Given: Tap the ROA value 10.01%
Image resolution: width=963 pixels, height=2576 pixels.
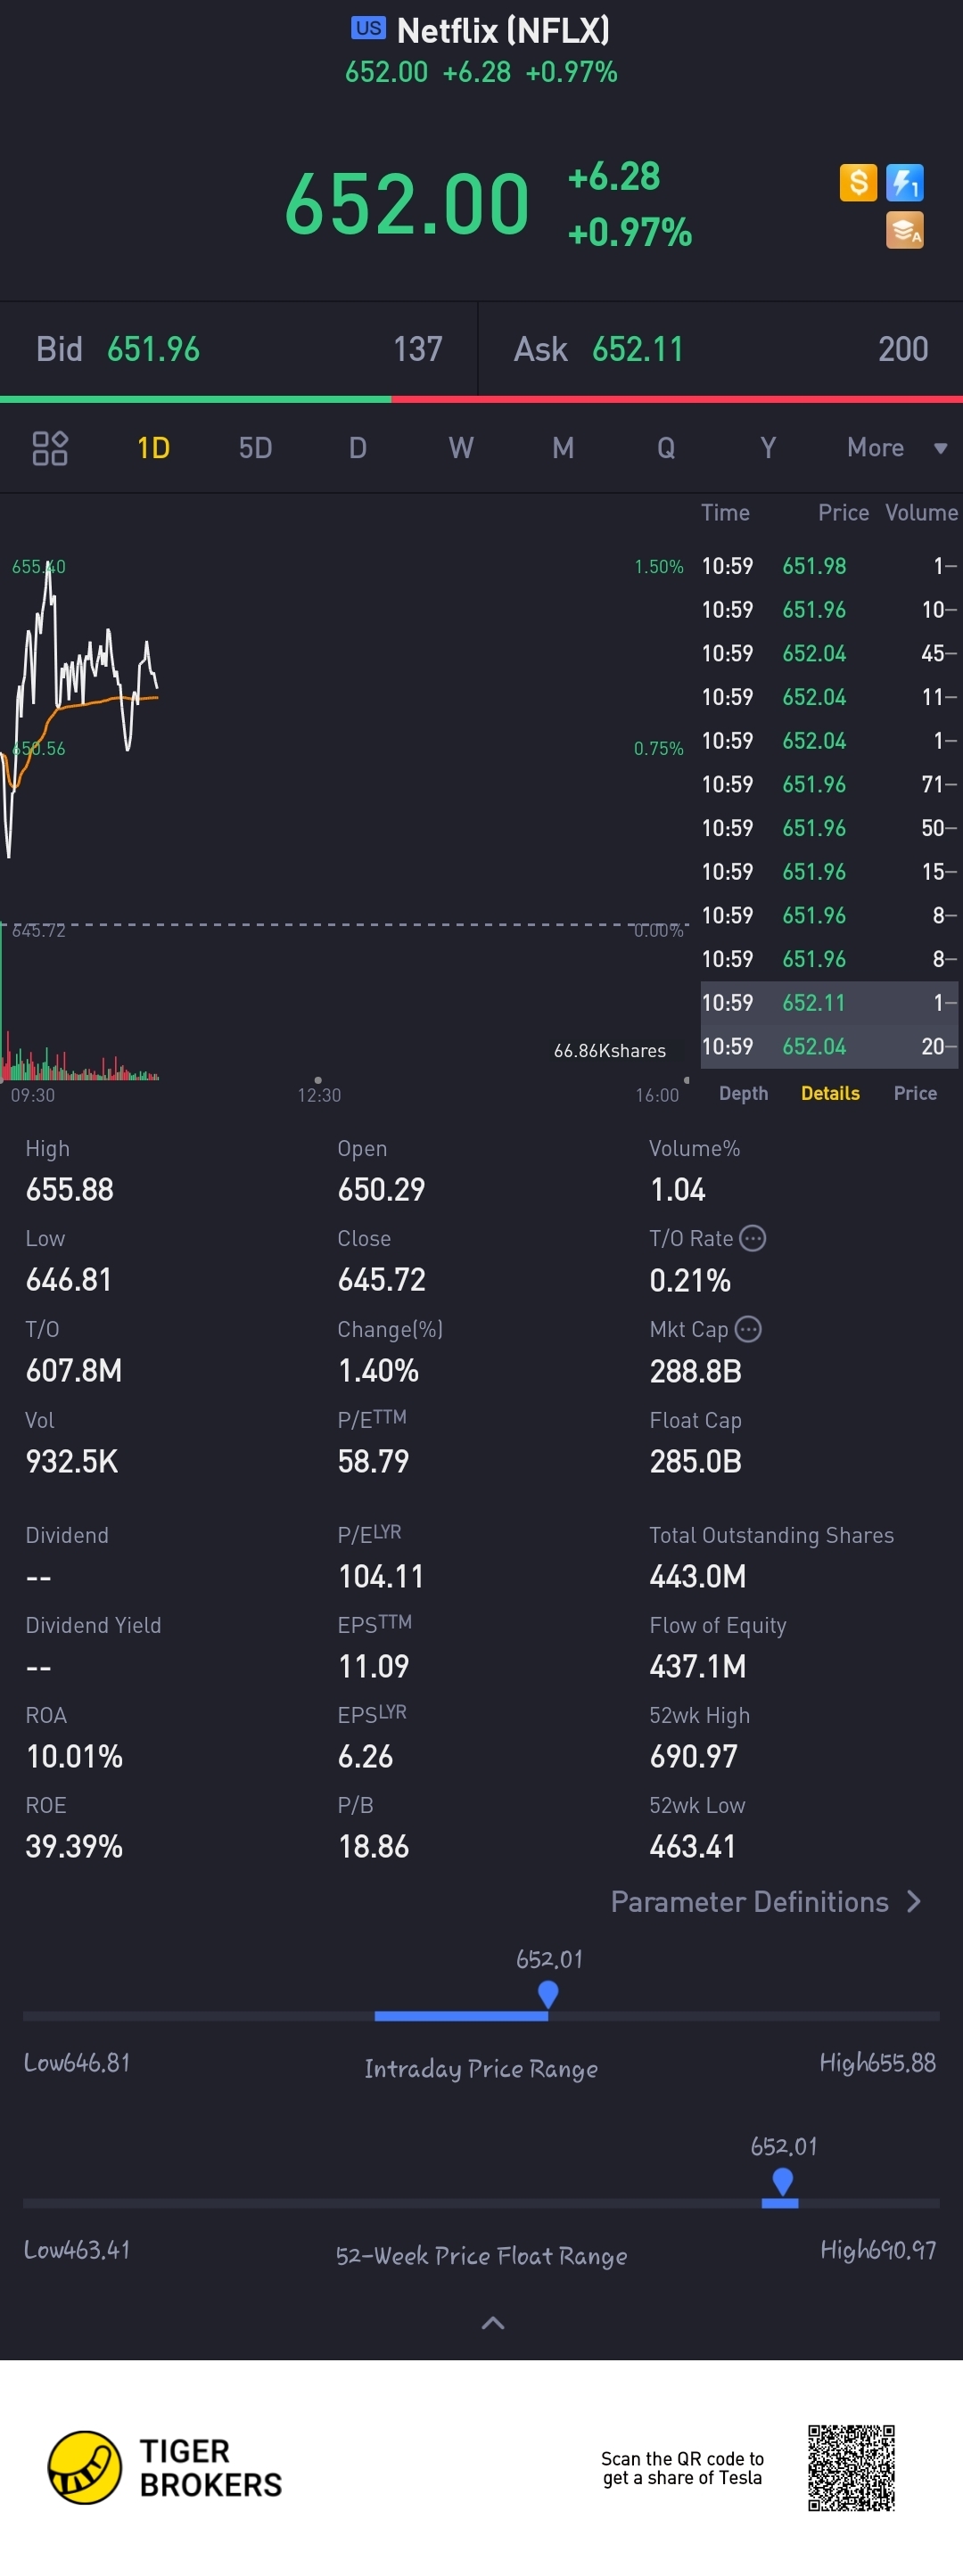Looking at the screenshot, I should [74, 1756].
